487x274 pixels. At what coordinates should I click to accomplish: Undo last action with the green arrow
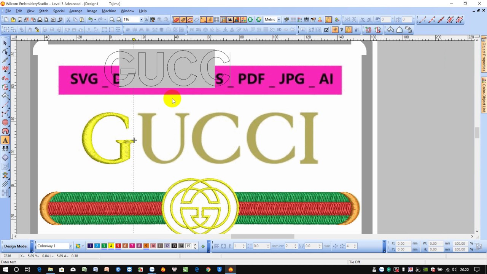(x=91, y=20)
